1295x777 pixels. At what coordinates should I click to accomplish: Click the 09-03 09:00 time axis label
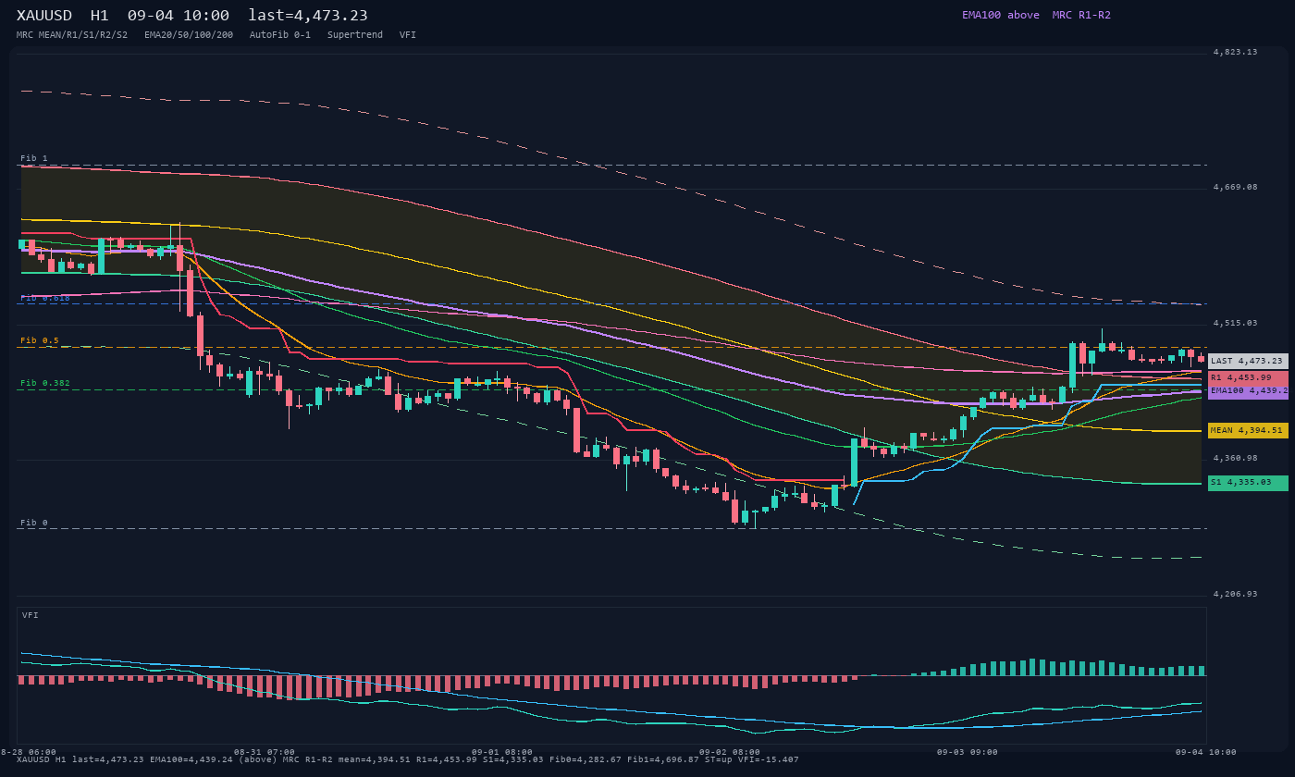click(968, 752)
